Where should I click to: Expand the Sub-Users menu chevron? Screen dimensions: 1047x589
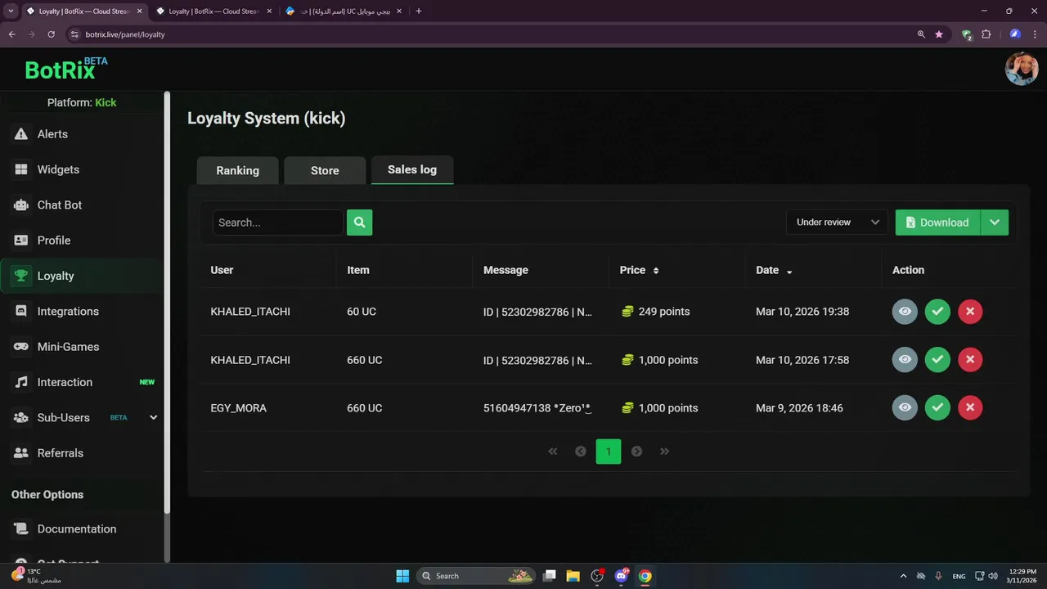pyautogui.click(x=153, y=417)
